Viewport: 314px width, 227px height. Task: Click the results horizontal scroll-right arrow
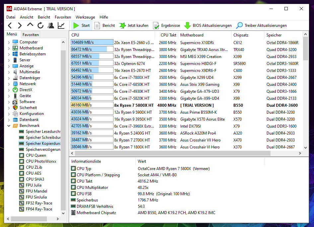(x=300, y=153)
